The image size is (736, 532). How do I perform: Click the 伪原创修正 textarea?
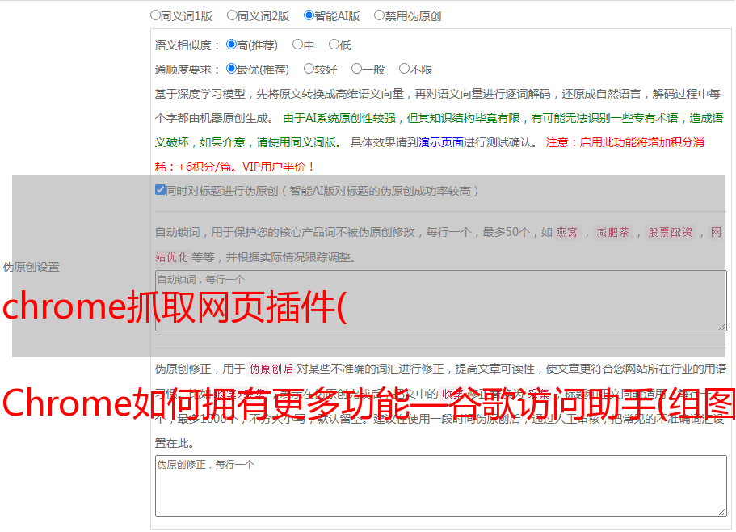click(441, 486)
